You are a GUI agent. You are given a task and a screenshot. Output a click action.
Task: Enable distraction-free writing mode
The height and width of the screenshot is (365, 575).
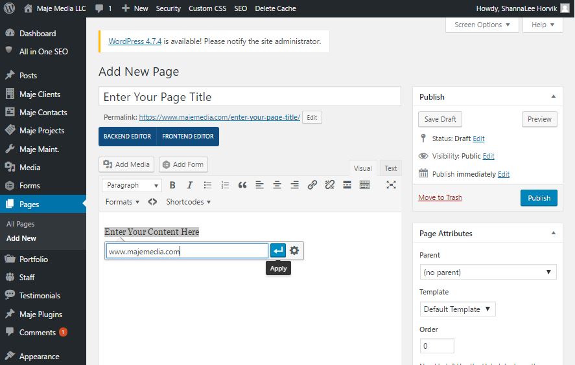pyautogui.click(x=391, y=185)
